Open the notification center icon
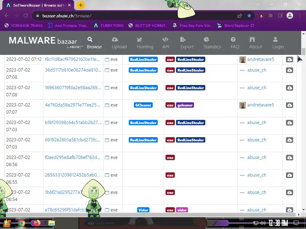The width and height of the screenshot is (306, 229). (x=296, y=223)
